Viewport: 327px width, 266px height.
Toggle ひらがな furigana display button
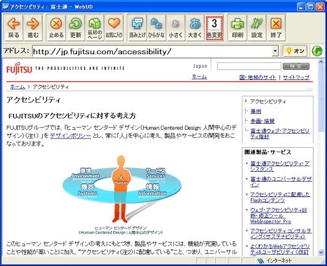pos(157,28)
